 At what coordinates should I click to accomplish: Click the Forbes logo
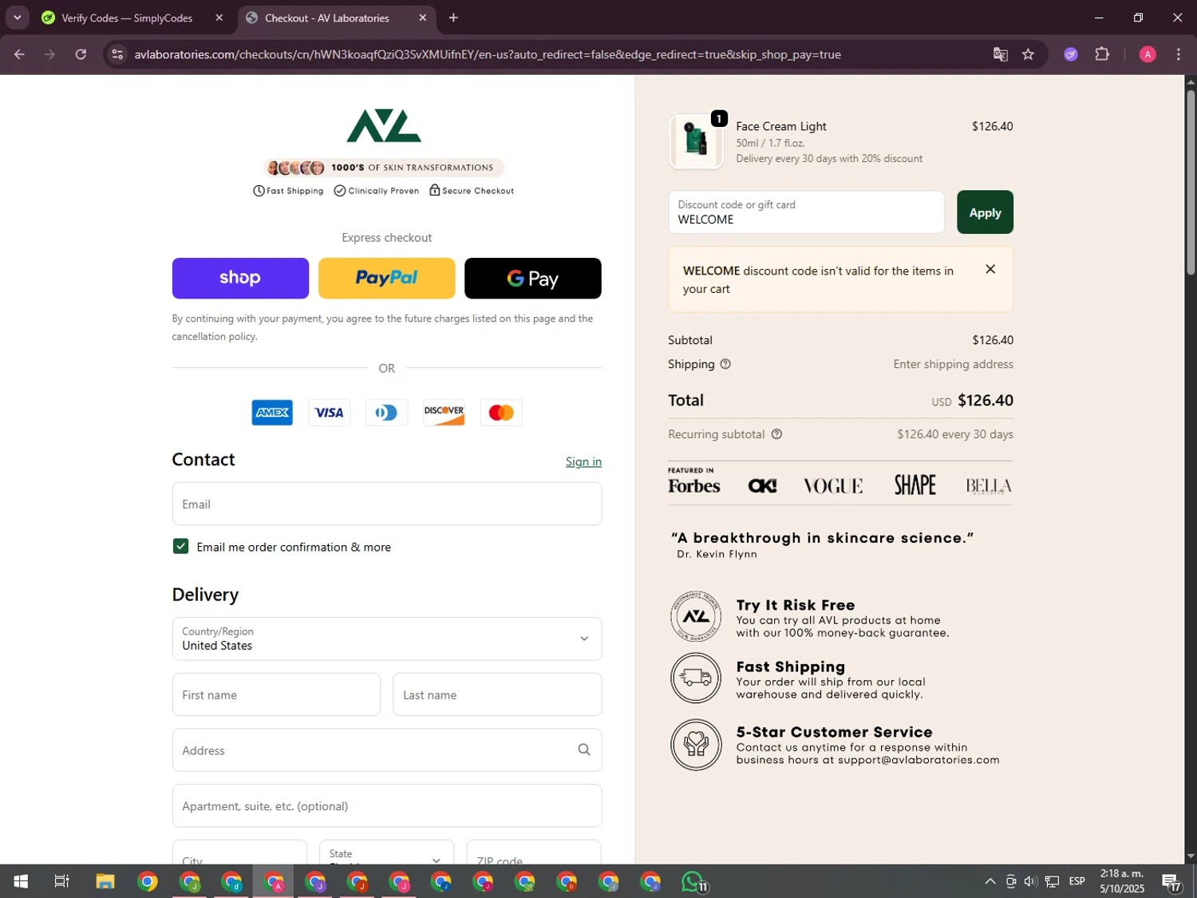[x=693, y=486]
